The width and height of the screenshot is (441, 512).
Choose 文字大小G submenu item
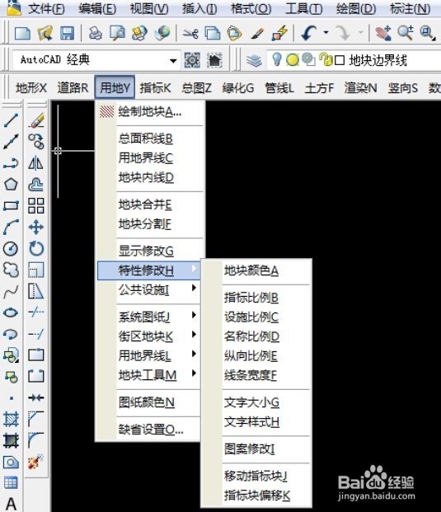(256, 402)
